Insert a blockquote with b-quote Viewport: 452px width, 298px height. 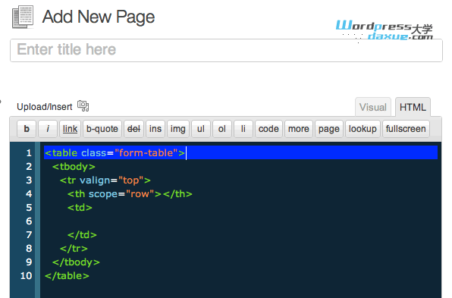[102, 129]
